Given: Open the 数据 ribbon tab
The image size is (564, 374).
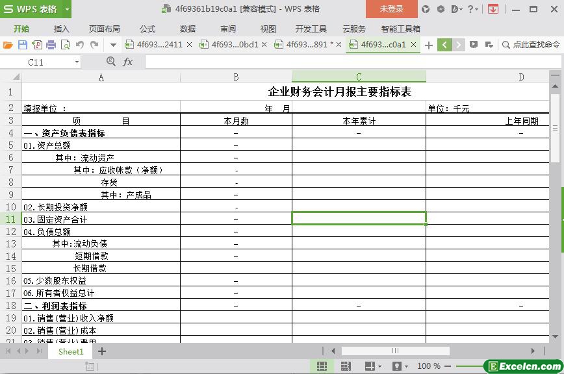Looking at the screenshot, I should [x=188, y=29].
